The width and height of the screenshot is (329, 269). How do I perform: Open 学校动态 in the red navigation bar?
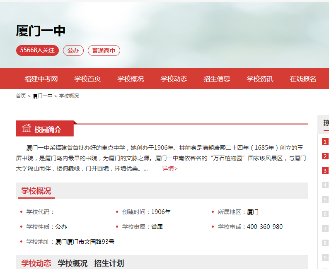pyautogui.click(x=174, y=79)
